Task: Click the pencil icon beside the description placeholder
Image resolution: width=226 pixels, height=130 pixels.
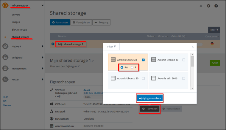Action: (x=79, y=66)
